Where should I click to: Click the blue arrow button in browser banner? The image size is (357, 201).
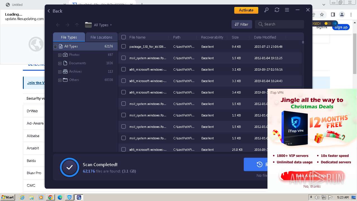point(335,23)
